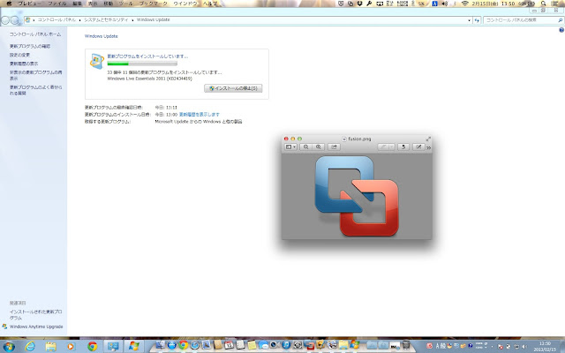
Task: Open the ツール menu
Action: tap(125, 4)
